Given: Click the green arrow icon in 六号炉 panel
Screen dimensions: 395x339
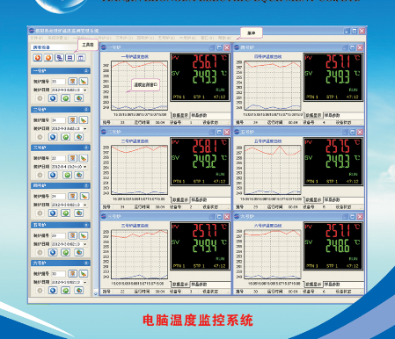Looking at the screenshot, I should click(66, 291).
